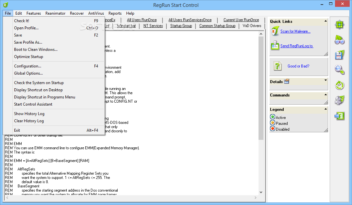Click the green exit door icon

point(340,116)
